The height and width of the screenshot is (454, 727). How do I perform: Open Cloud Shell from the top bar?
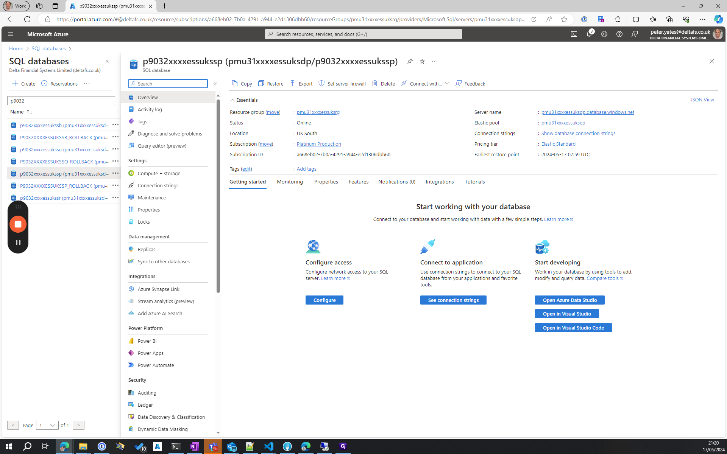point(574,34)
